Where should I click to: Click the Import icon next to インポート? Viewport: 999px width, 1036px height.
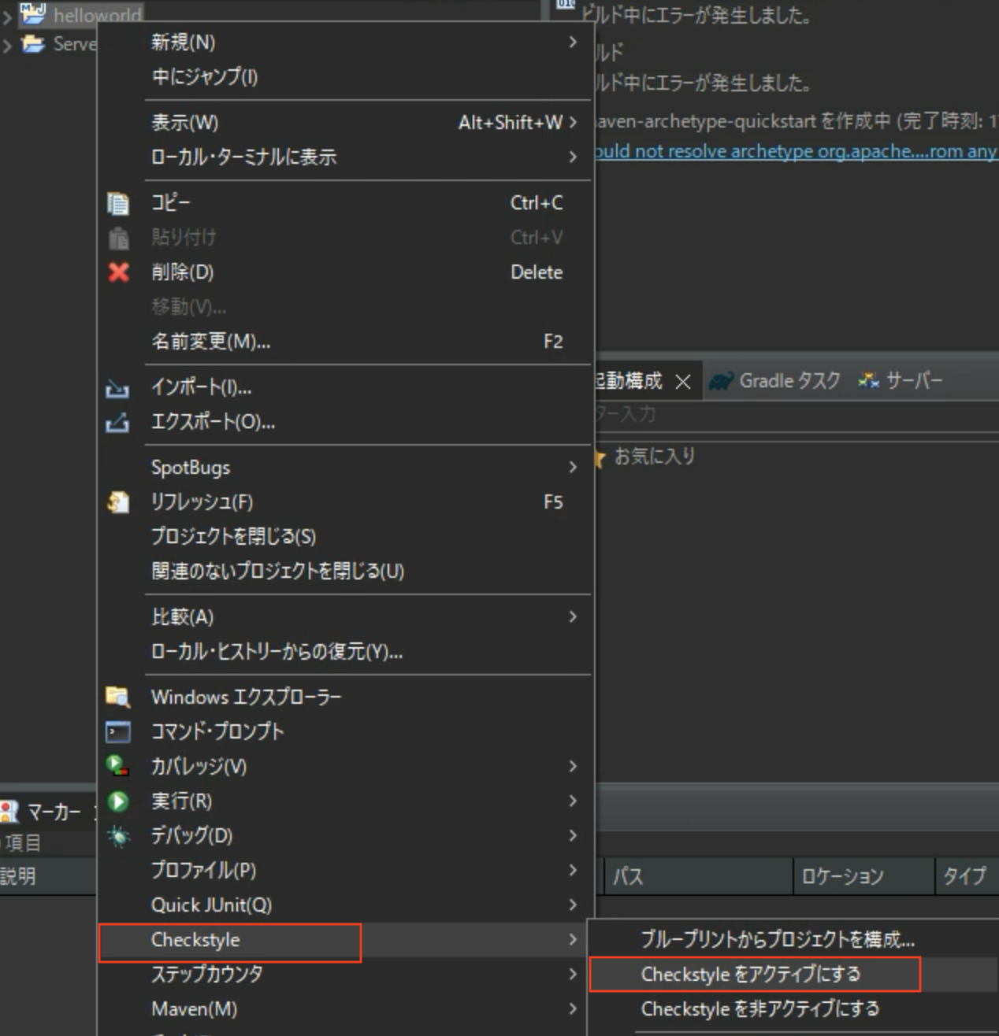119,387
